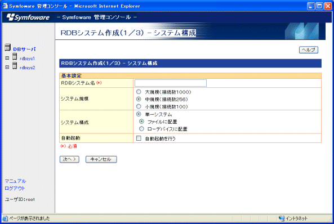Click the Symfoware logo

coord(28,17)
